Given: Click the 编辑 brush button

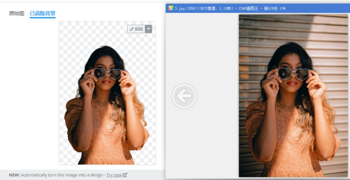Looking at the screenshot, I should (x=136, y=29).
